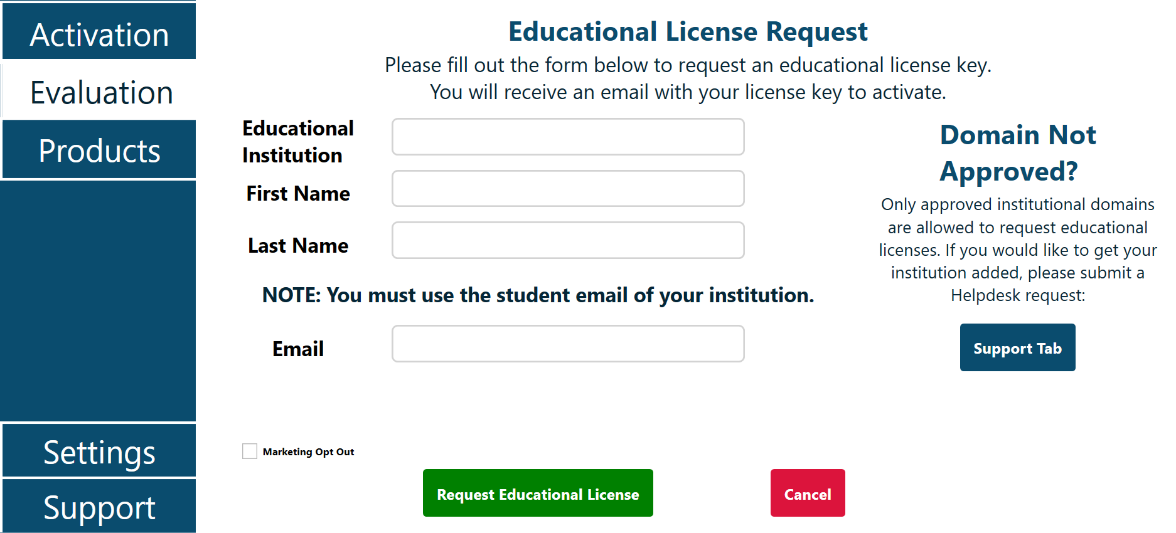Click into the Last Name field
The image size is (1176, 533).
568,240
